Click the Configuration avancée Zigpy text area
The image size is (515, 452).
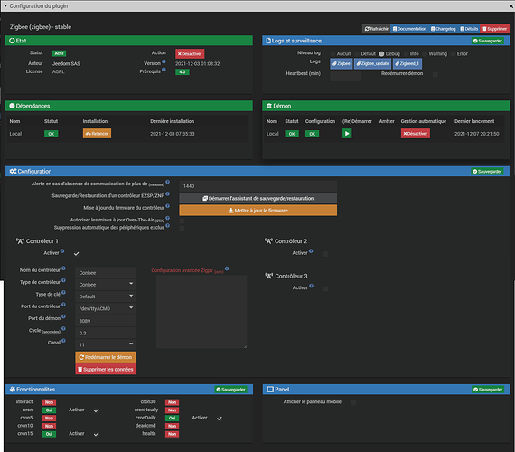(x=201, y=312)
